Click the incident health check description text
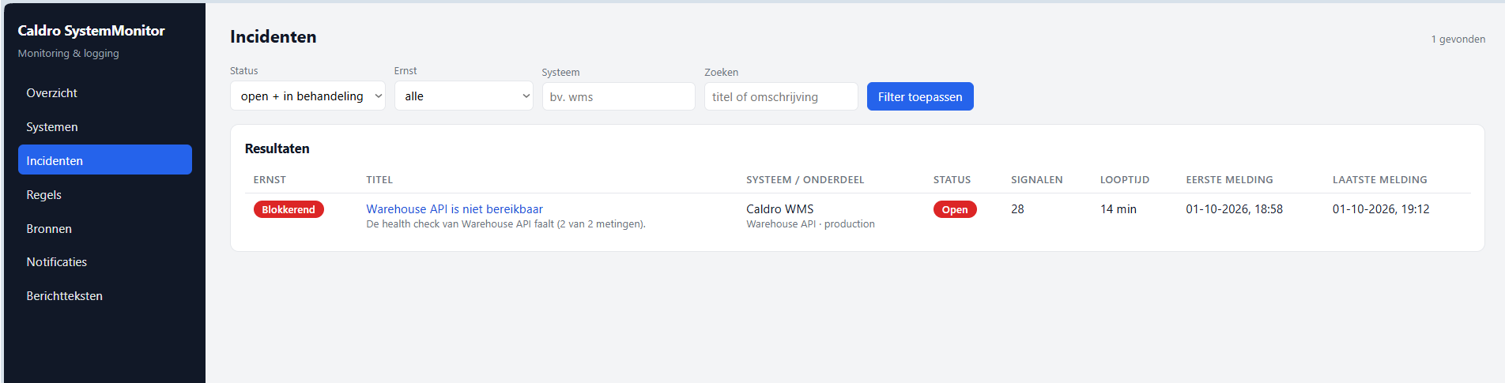 click(x=506, y=224)
